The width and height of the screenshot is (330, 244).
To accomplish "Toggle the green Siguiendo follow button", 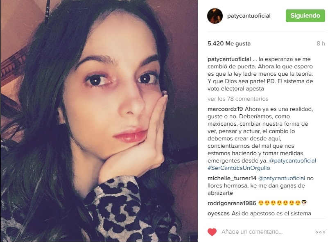I will [305, 16].
